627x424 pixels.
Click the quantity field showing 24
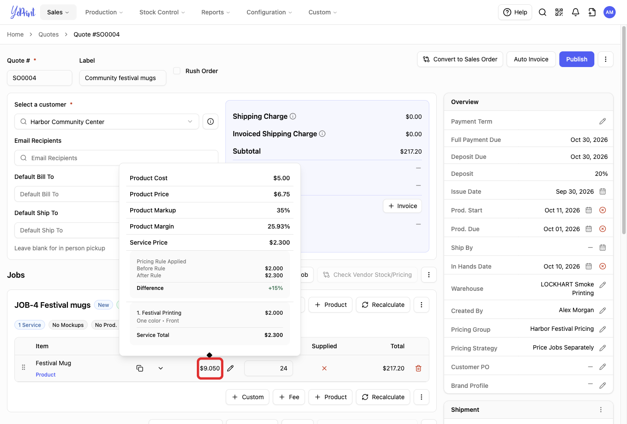tap(269, 368)
